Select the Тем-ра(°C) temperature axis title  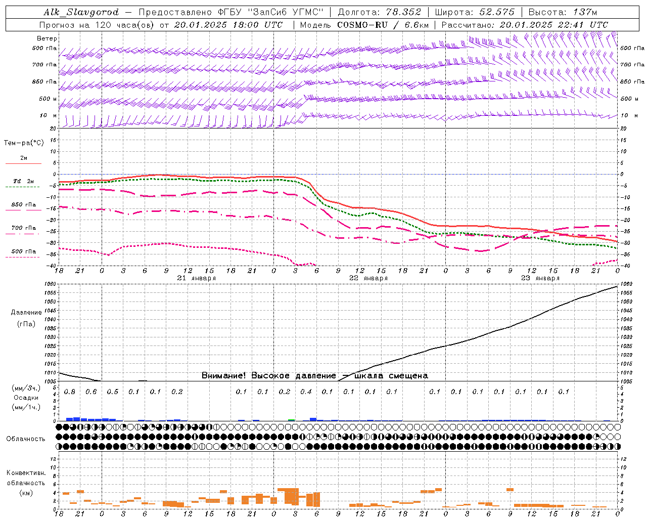(24, 143)
